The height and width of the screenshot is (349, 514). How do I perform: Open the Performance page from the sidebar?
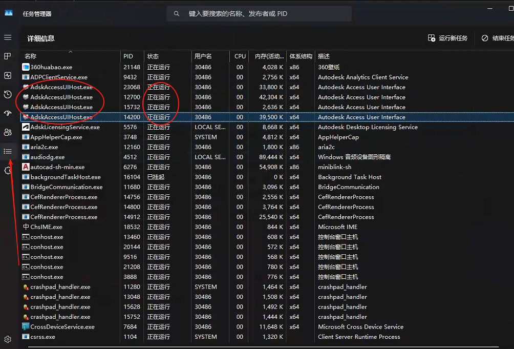point(8,75)
